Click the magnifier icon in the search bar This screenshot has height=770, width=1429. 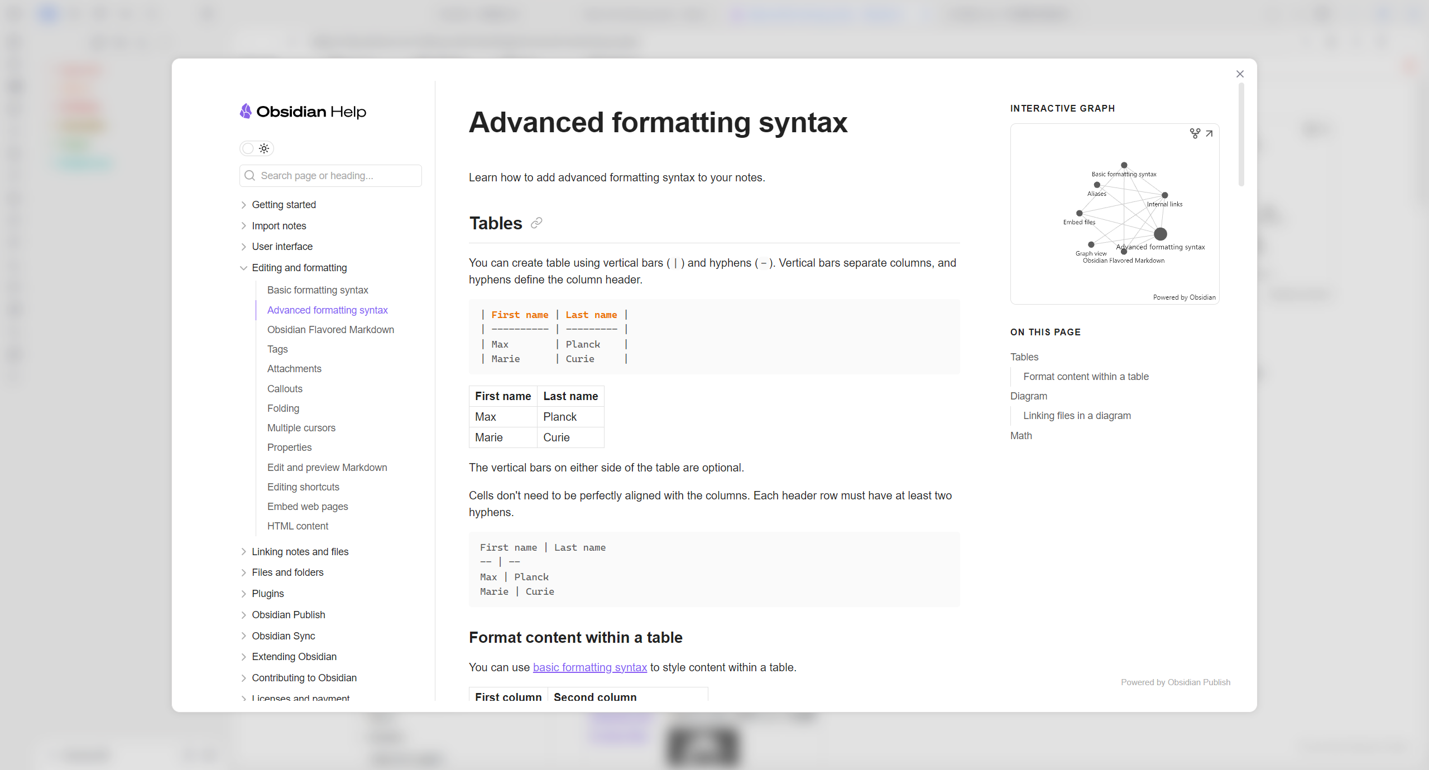point(250,175)
